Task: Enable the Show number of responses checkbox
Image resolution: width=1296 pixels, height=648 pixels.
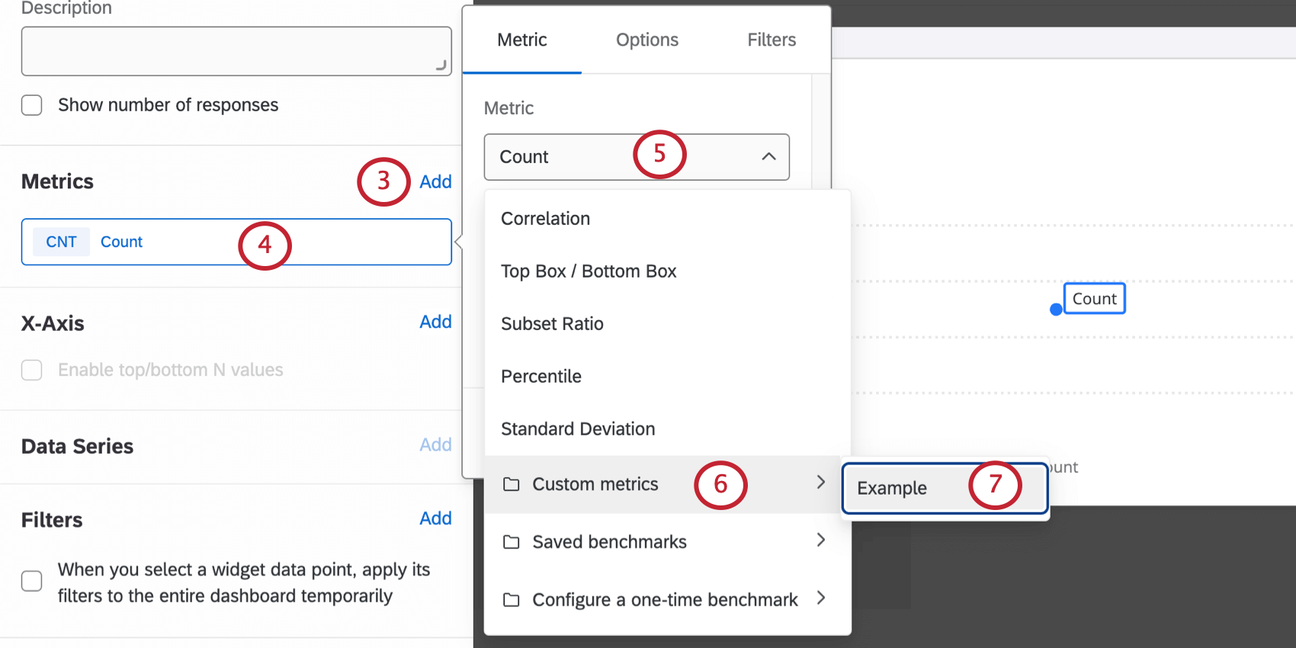Action: click(31, 105)
